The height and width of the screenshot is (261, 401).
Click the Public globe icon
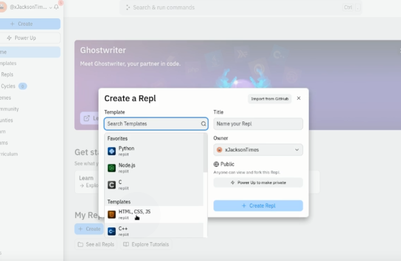216,164
